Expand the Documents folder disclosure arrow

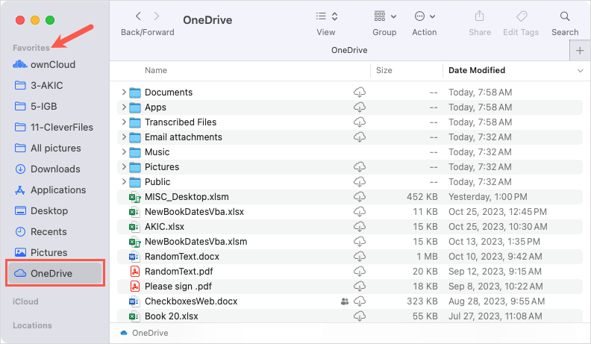pyautogui.click(x=124, y=92)
